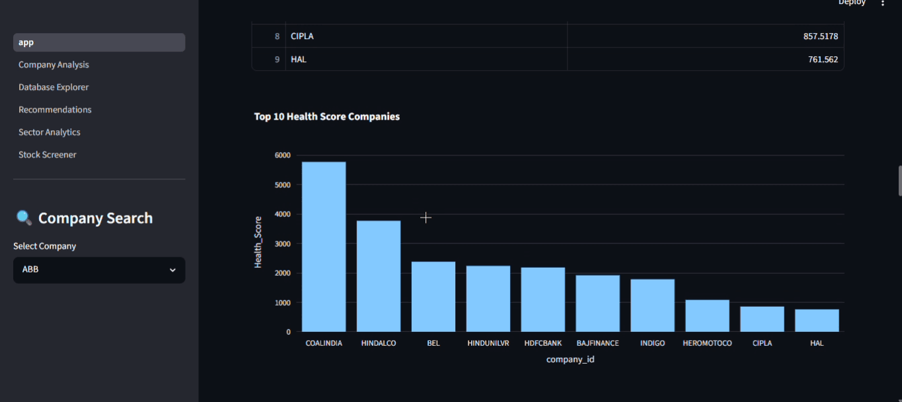Click the Health_Score axis label
The image size is (902, 402).
[258, 242]
